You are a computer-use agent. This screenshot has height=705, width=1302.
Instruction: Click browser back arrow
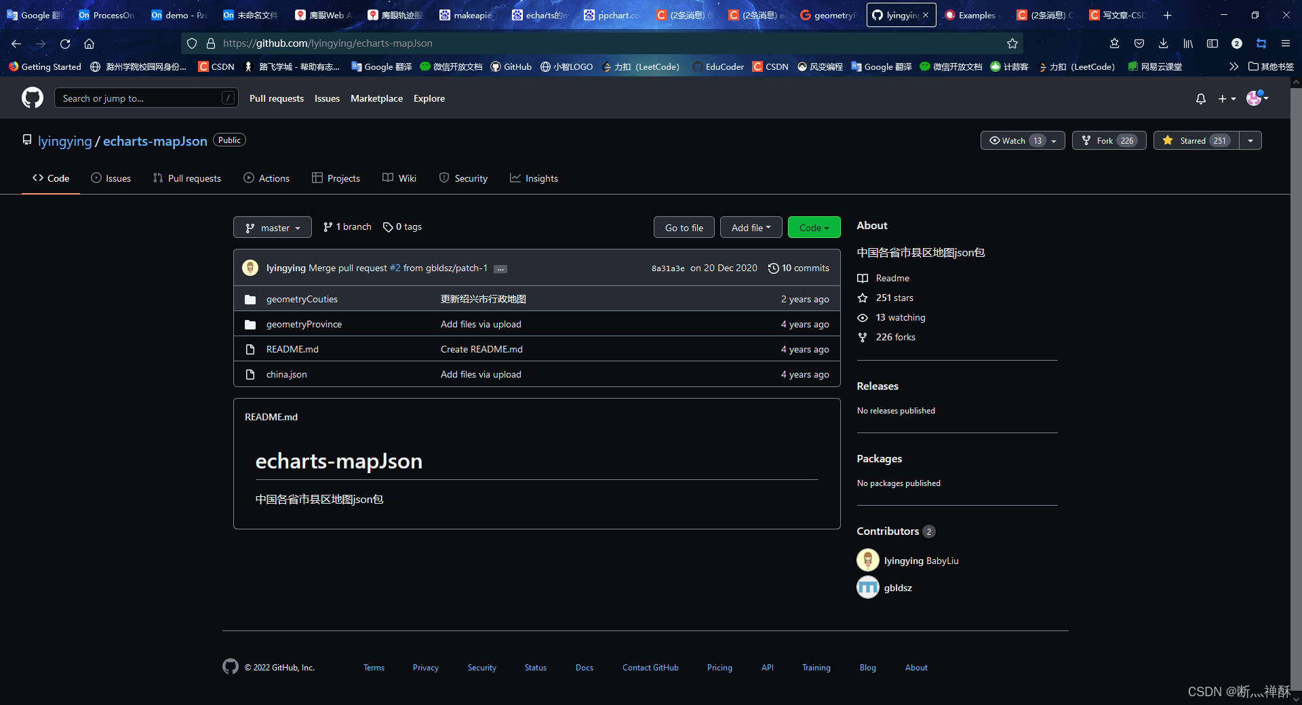pyautogui.click(x=16, y=43)
